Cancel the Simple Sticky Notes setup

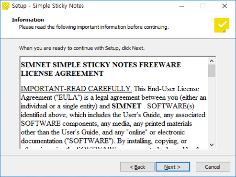tap(213, 167)
